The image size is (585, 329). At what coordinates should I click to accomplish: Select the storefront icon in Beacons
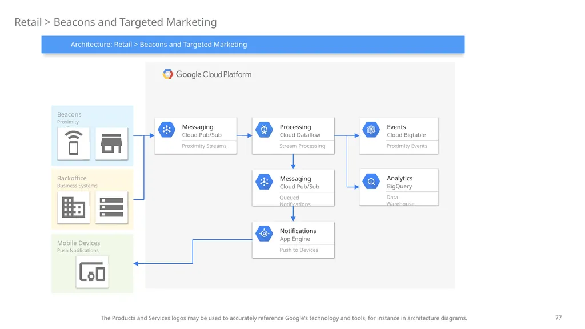point(111,143)
